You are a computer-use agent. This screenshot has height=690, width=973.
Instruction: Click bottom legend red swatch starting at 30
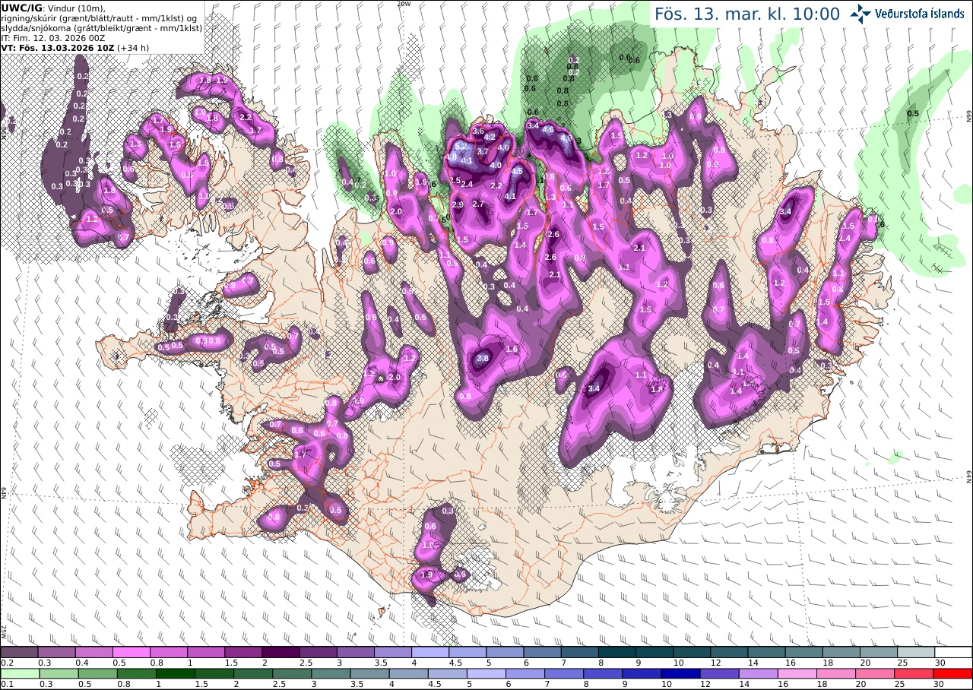pyautogui.click(x=954, y=673)
